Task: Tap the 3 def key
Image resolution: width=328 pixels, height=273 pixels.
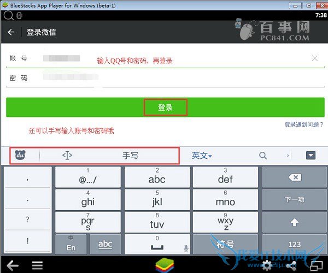Action: pyautogui.click(x=225, y=177)
